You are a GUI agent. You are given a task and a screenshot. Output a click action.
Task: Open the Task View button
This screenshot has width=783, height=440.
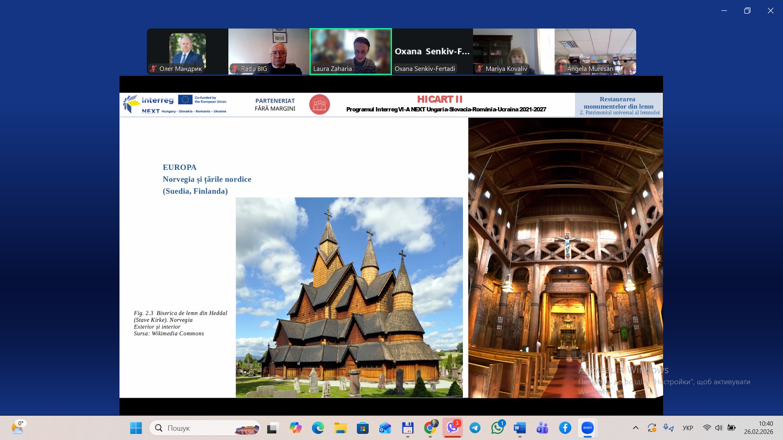tap(273, 428)
